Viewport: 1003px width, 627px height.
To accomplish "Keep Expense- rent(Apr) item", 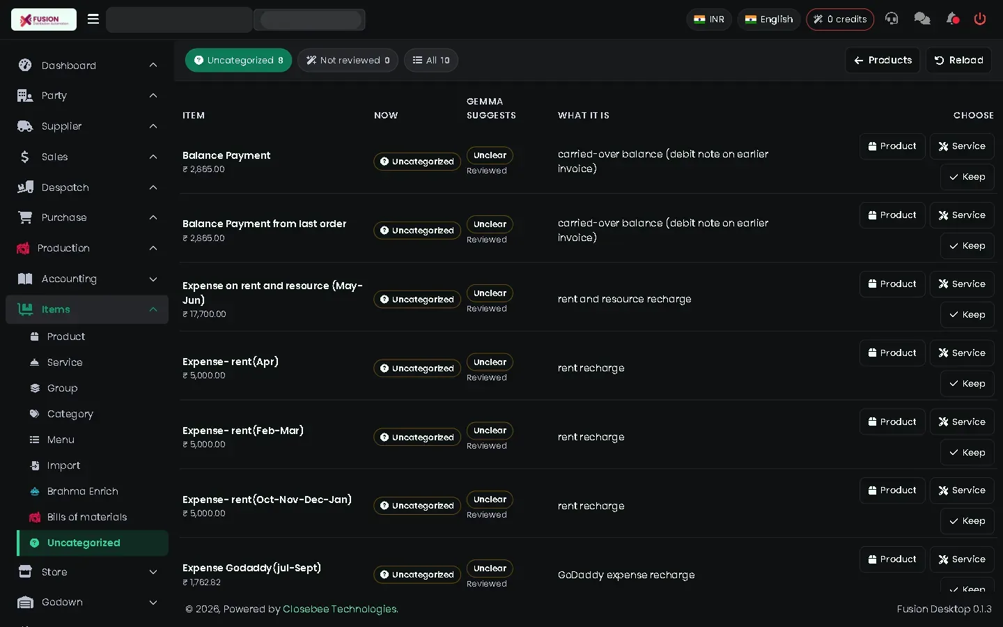I will (x=967, y=384).
